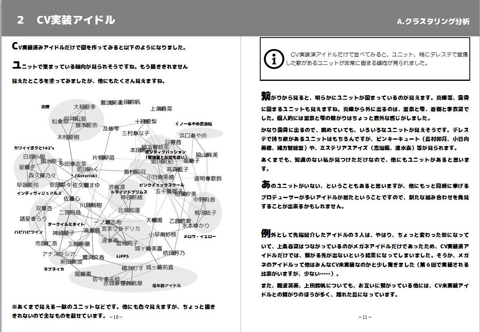Click the node label "三船美優"
The image size is (480, 332).
[x=79, y=244]
